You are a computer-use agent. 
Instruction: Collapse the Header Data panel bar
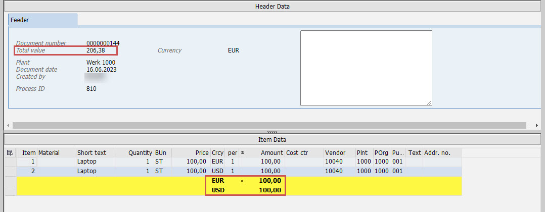[x=272, y=7]
